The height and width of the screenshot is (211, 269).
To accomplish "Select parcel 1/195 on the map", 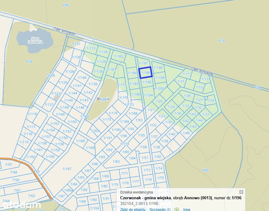I will [x=147, y=82].
